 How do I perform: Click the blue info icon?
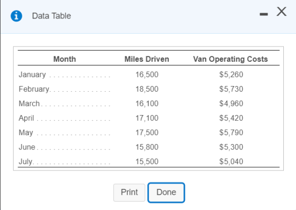(x=16, y=16)
